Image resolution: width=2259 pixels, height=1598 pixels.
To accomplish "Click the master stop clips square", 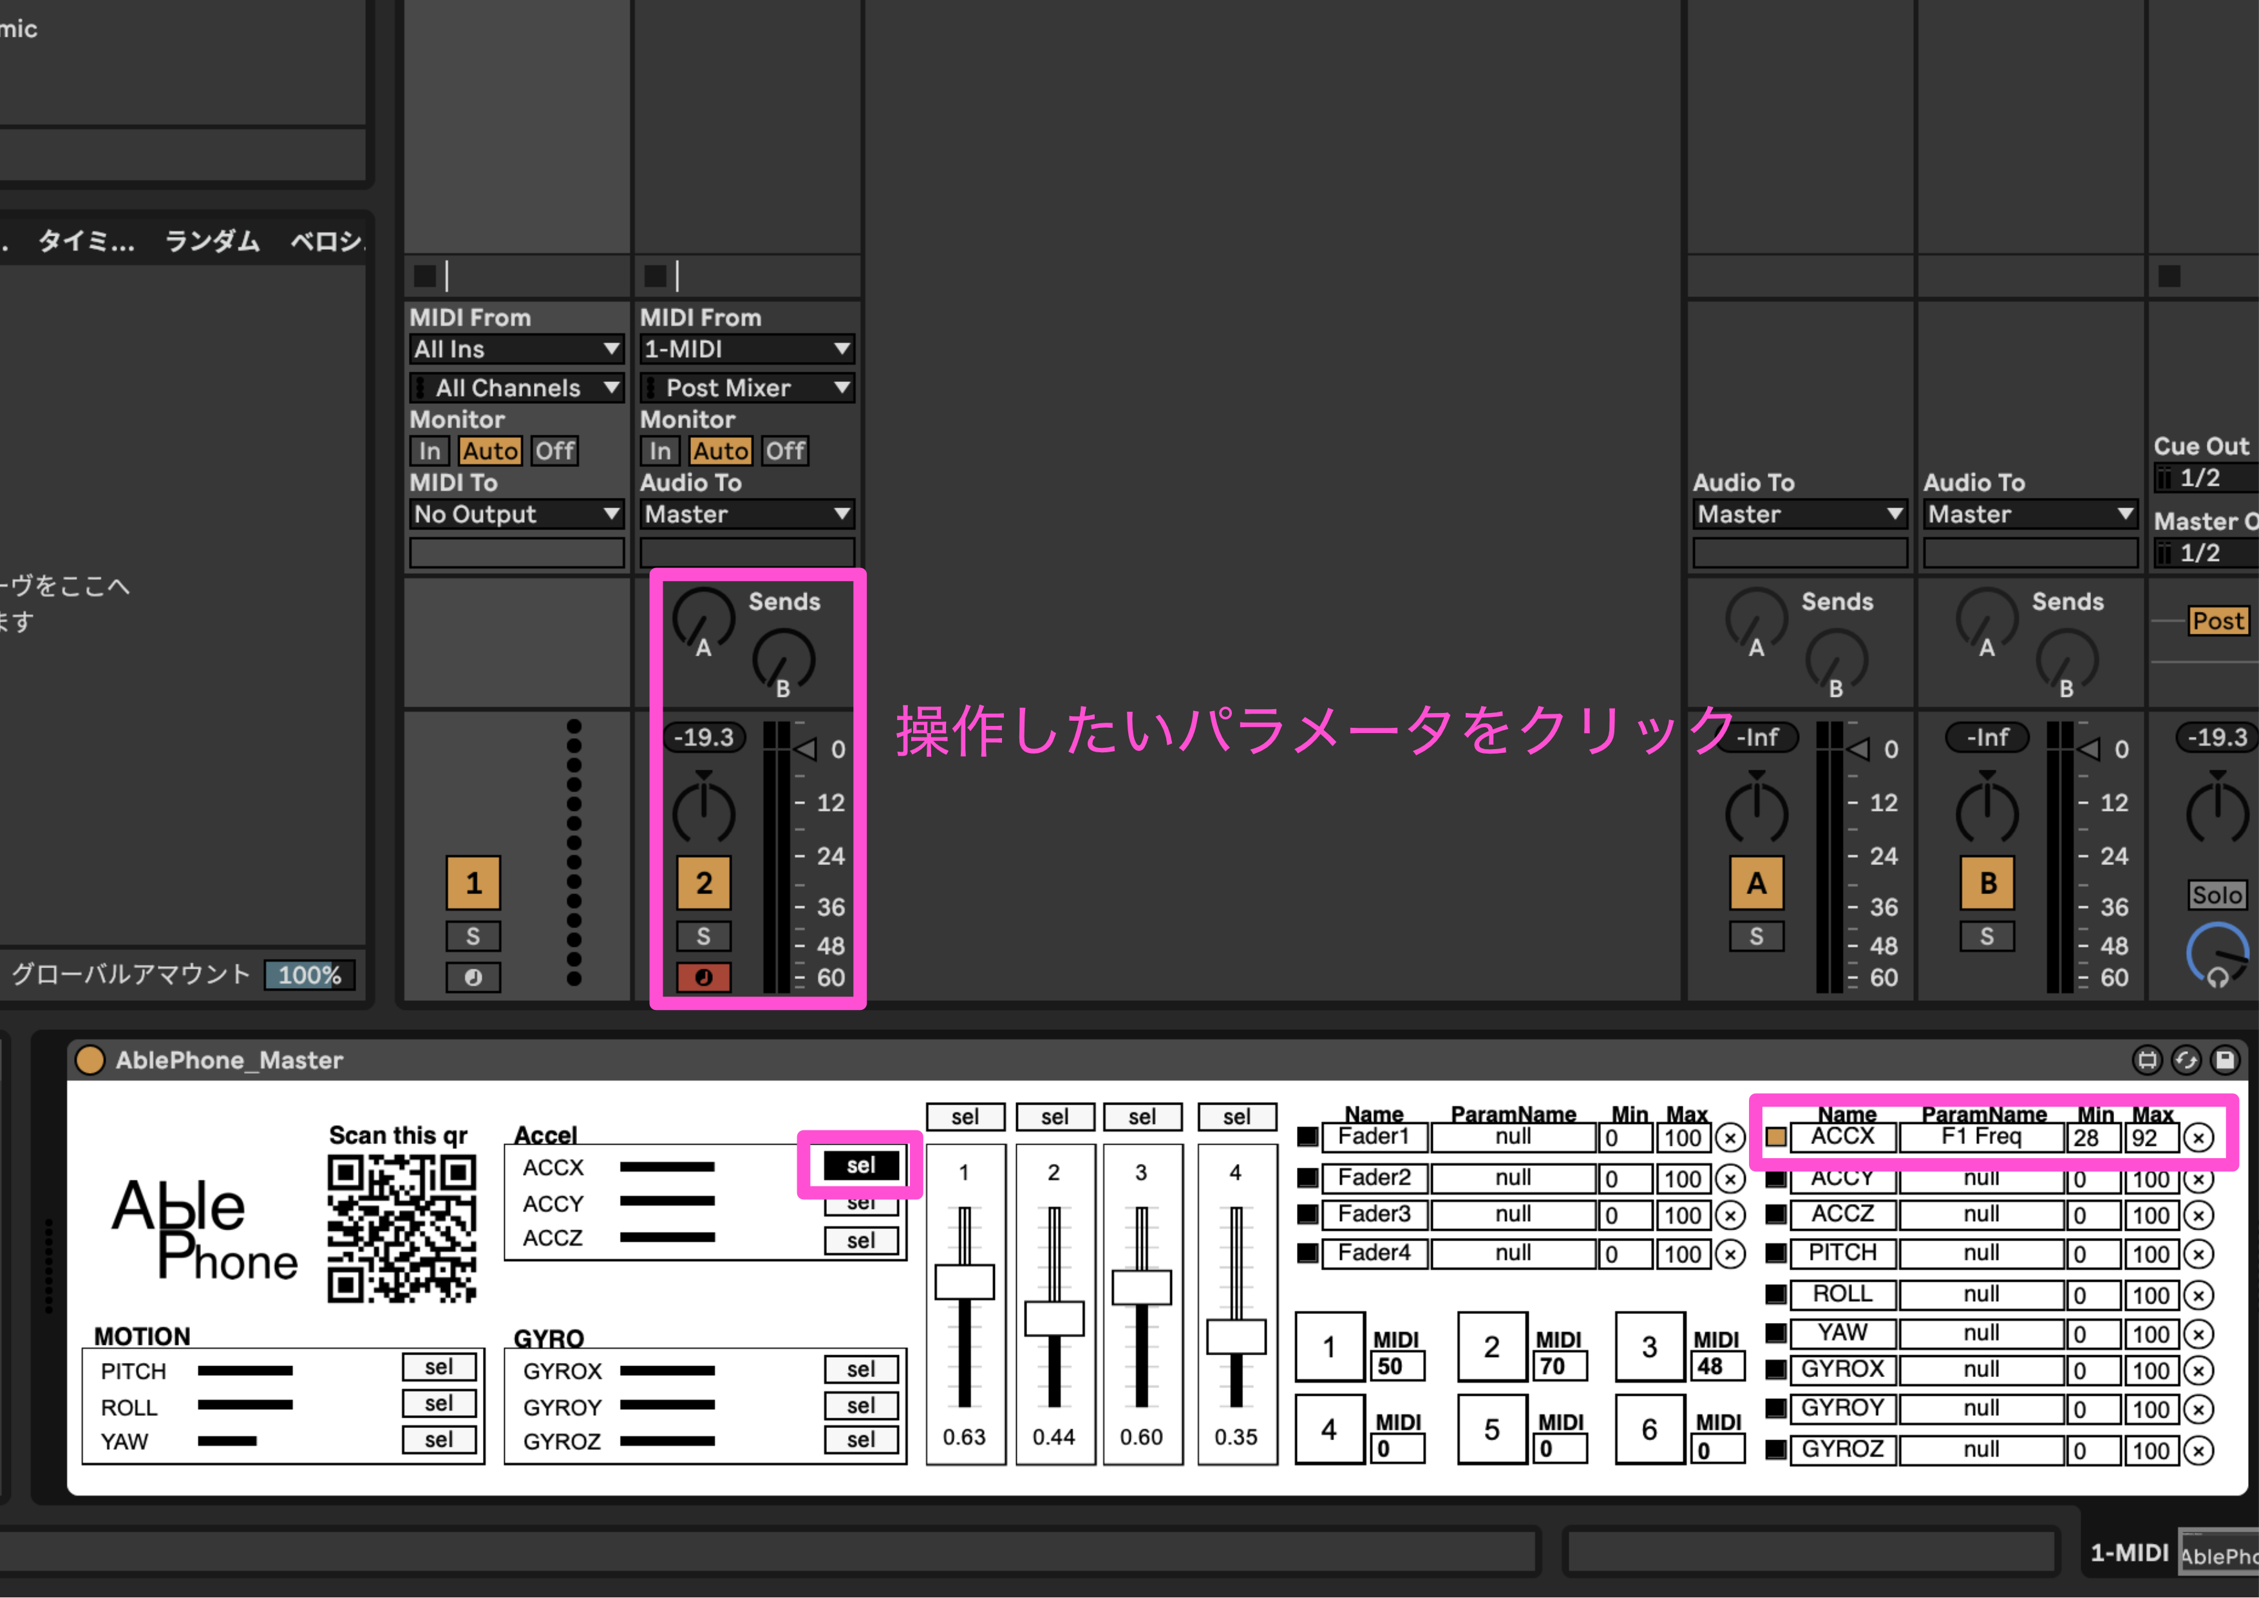I will [2169, 276].
